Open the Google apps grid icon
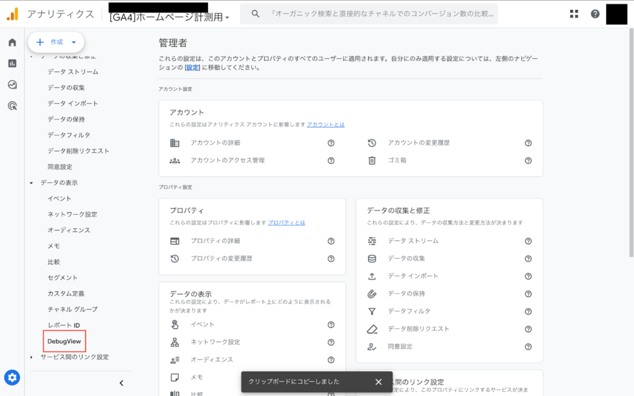The width and height of the screenshot is (634, 396). (x=574, y=13)
